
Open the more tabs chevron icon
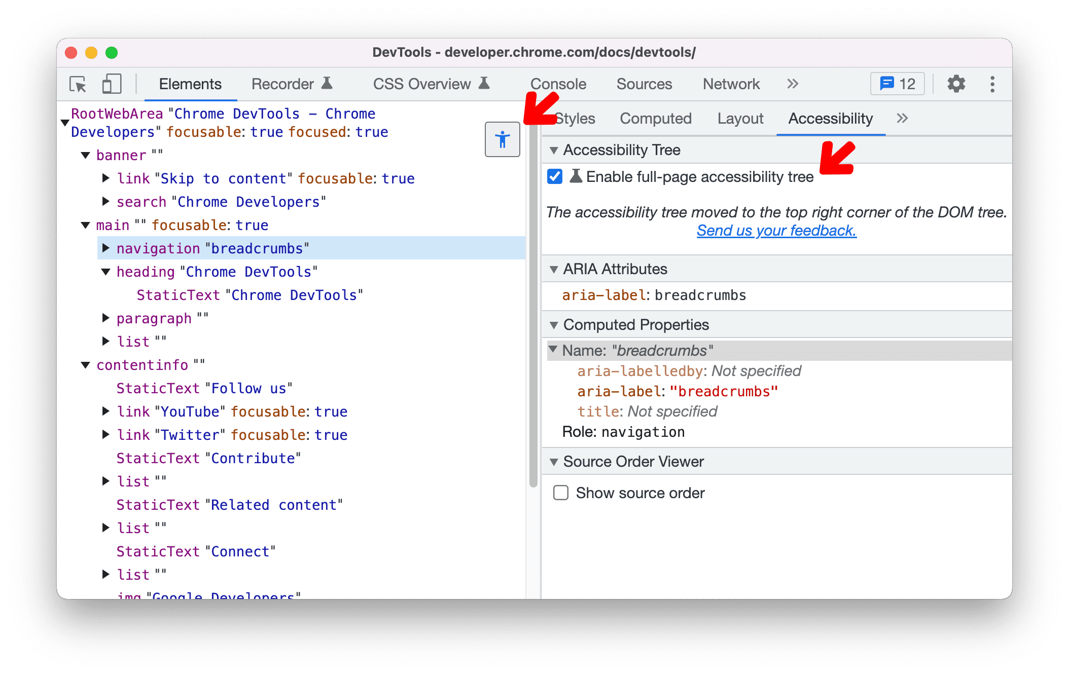(792, 84)
